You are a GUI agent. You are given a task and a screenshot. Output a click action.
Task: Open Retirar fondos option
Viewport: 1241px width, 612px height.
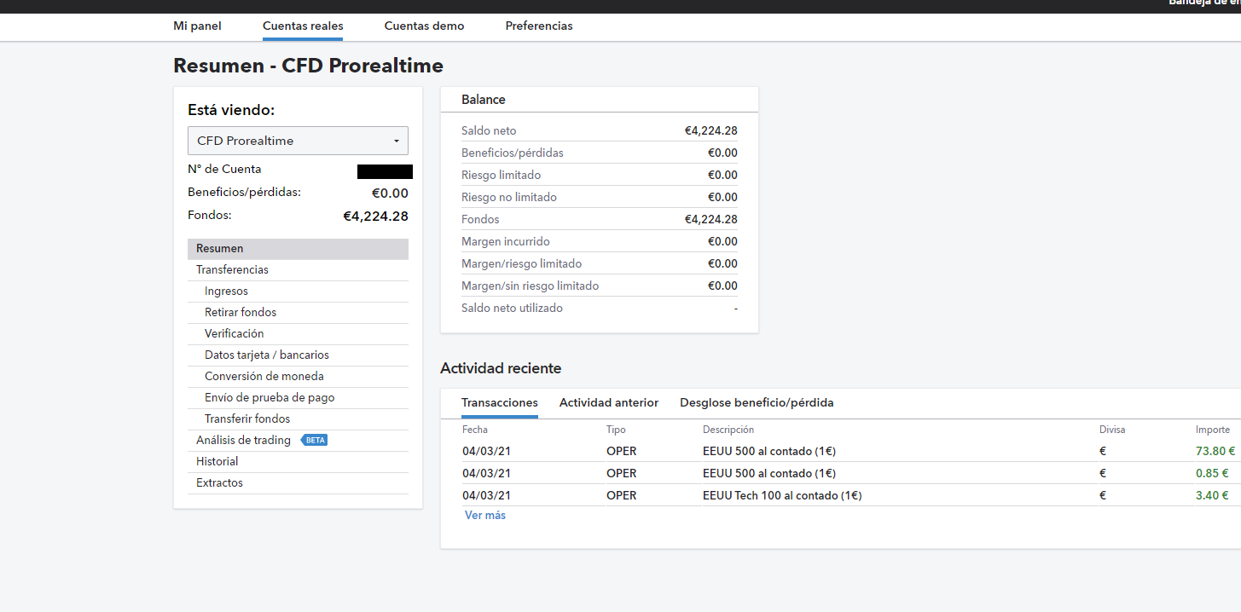click(x=241, y=313)
